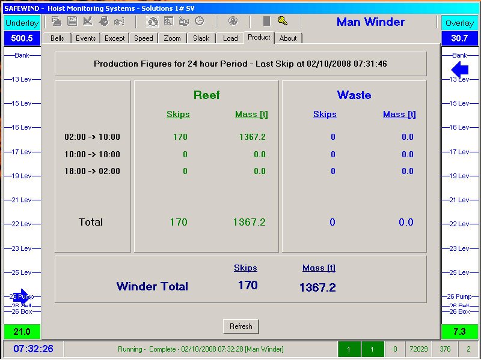
Task: Select the magnifier chart search icon
Action: [170, 22]
